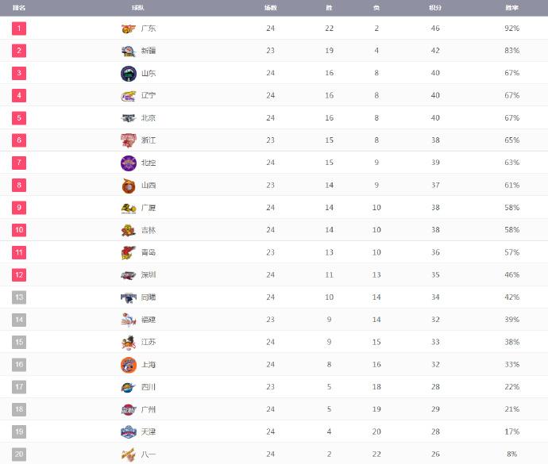Open the 天津 team logo

[x=128, y=431]
